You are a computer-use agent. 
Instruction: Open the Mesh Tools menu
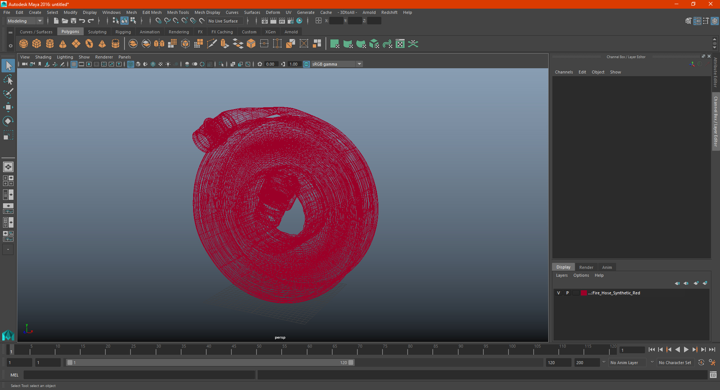(178, 12)
